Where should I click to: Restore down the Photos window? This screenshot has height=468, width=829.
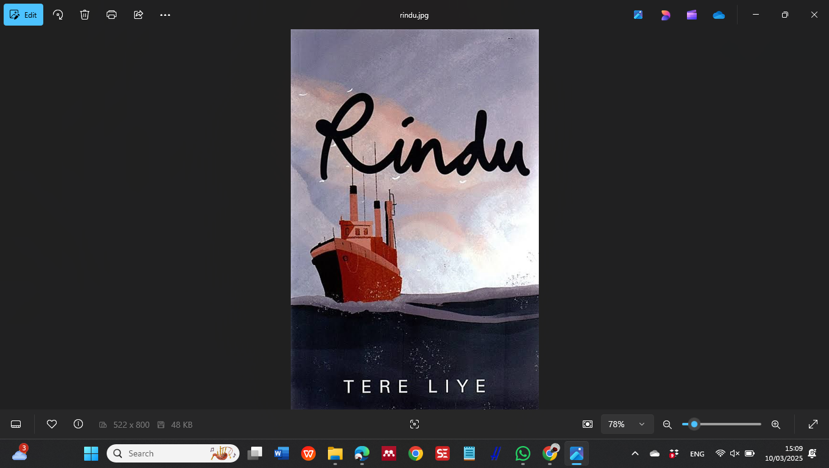(785, 15)
